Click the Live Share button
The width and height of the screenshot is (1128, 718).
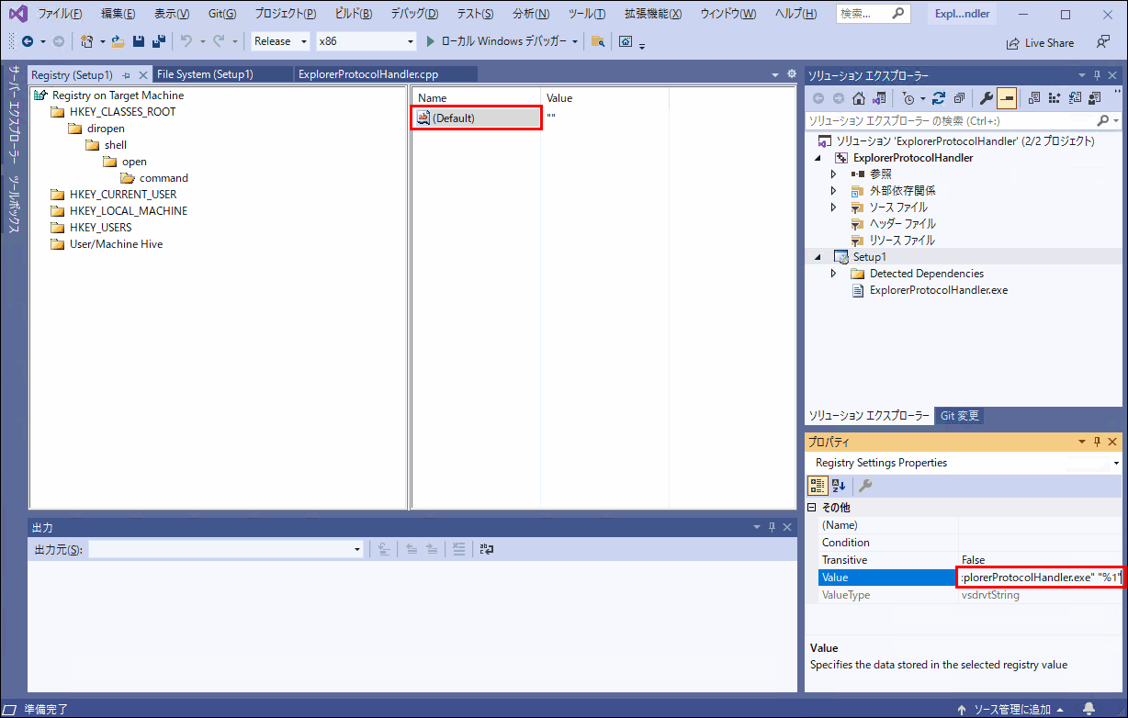point(1040,42)
